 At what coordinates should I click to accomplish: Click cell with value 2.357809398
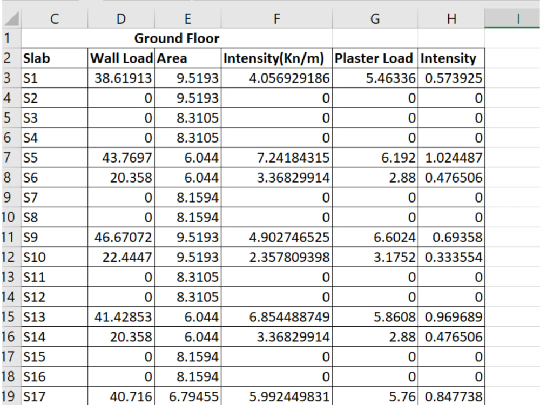click(x=276, y=257)
